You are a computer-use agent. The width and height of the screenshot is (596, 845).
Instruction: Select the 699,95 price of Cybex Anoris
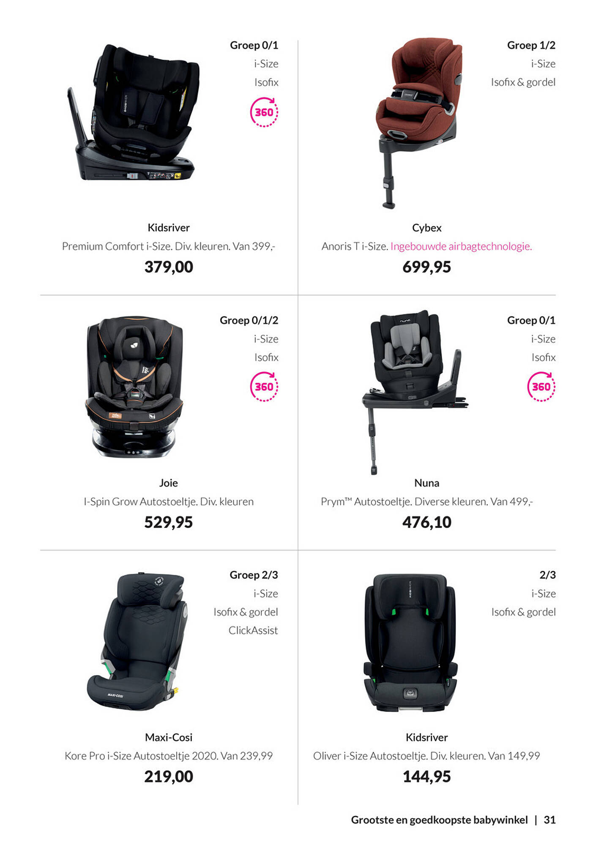(x=427, y=267)
